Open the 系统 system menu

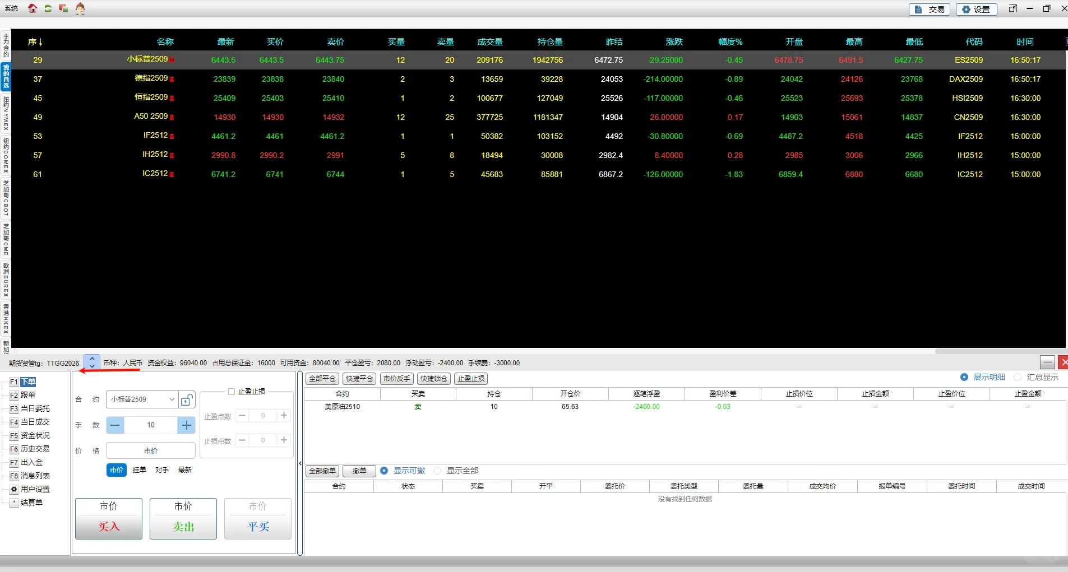[x=11, y=8]
